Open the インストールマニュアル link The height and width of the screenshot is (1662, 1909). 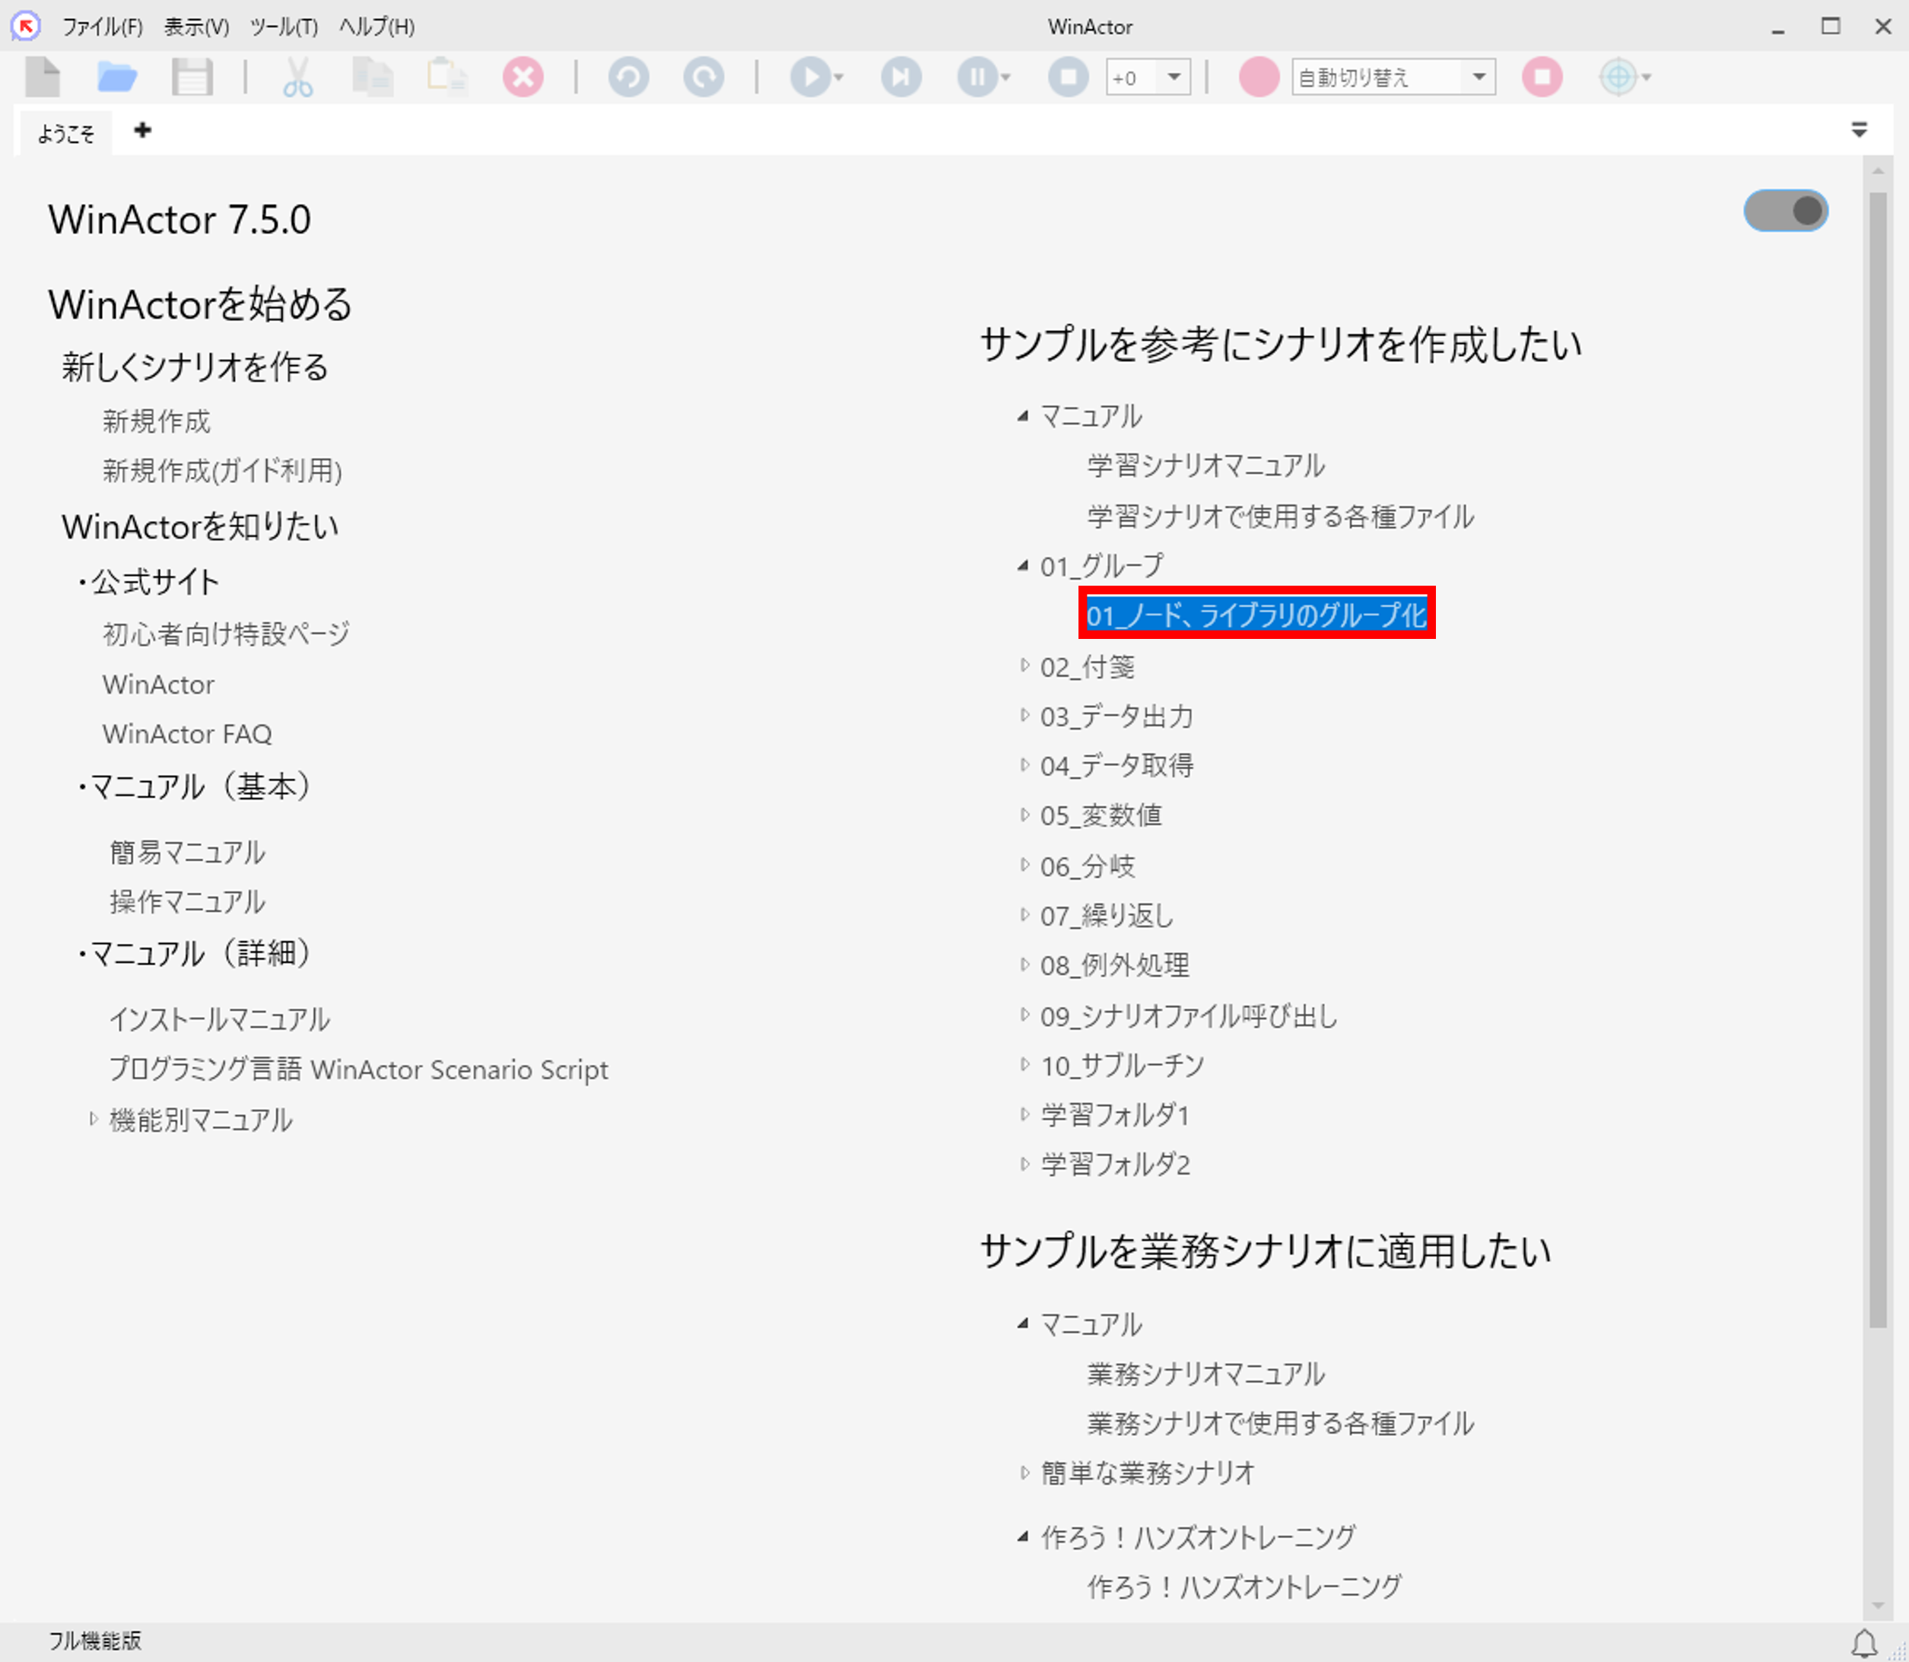click(x=220, y=1019)
